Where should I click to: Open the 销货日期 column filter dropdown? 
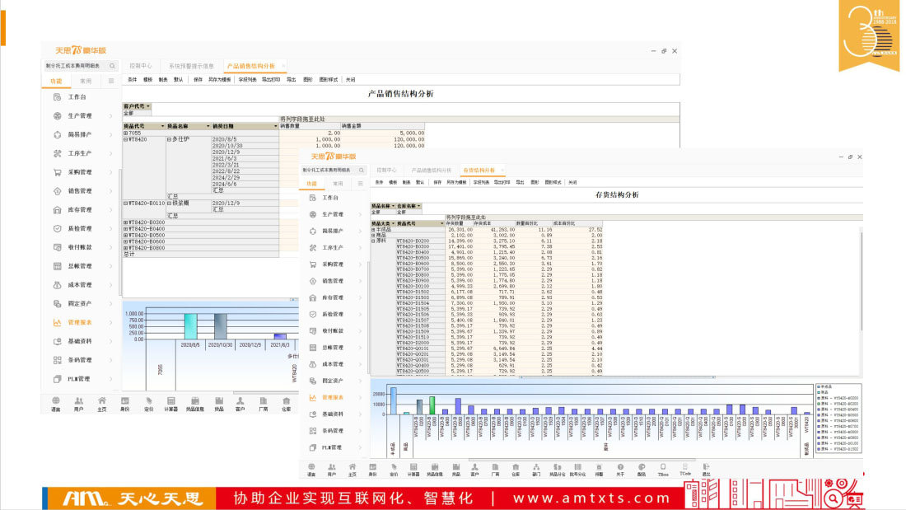275,126
